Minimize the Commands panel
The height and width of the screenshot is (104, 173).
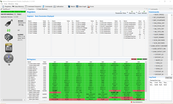pyautogui.click(x=170, y=9)
